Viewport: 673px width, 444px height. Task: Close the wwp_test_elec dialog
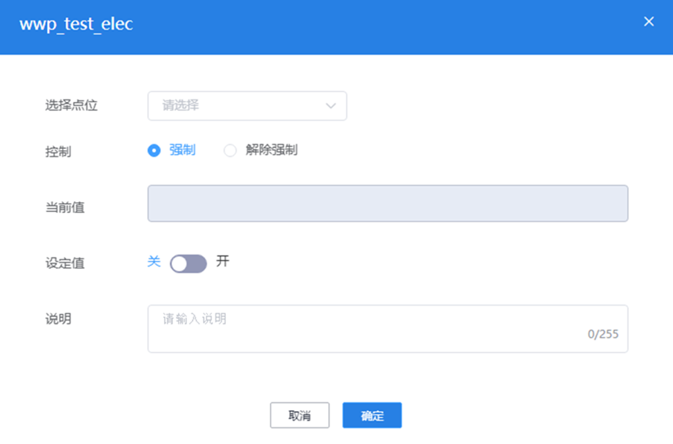pyautogui.click(x=649, y=22)
